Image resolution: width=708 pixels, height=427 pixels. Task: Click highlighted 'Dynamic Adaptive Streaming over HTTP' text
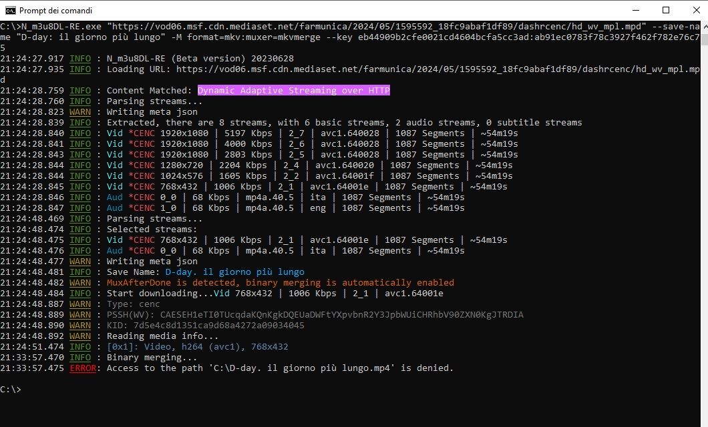(293, 91)
